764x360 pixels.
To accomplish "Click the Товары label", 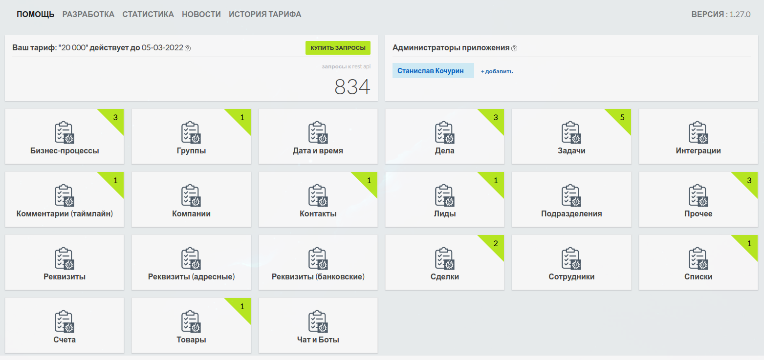I will 191,340.
